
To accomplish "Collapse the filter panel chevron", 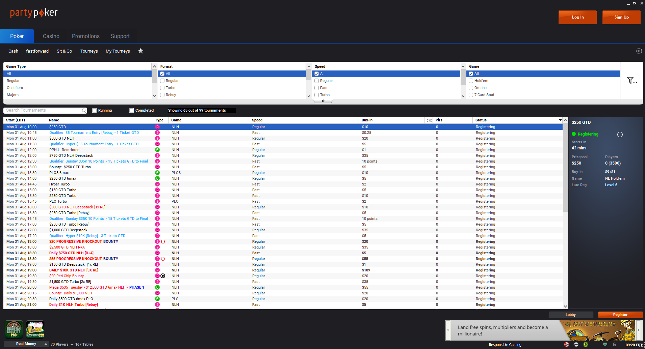I will pos(323,101).
